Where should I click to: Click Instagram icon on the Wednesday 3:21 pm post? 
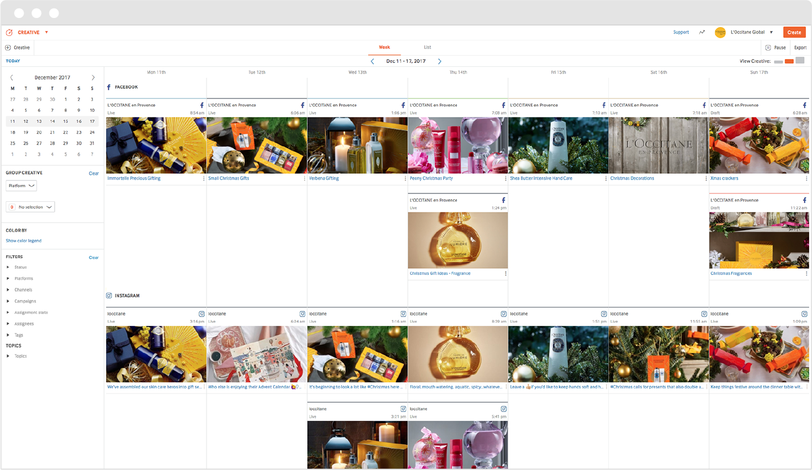click(403, 409)
